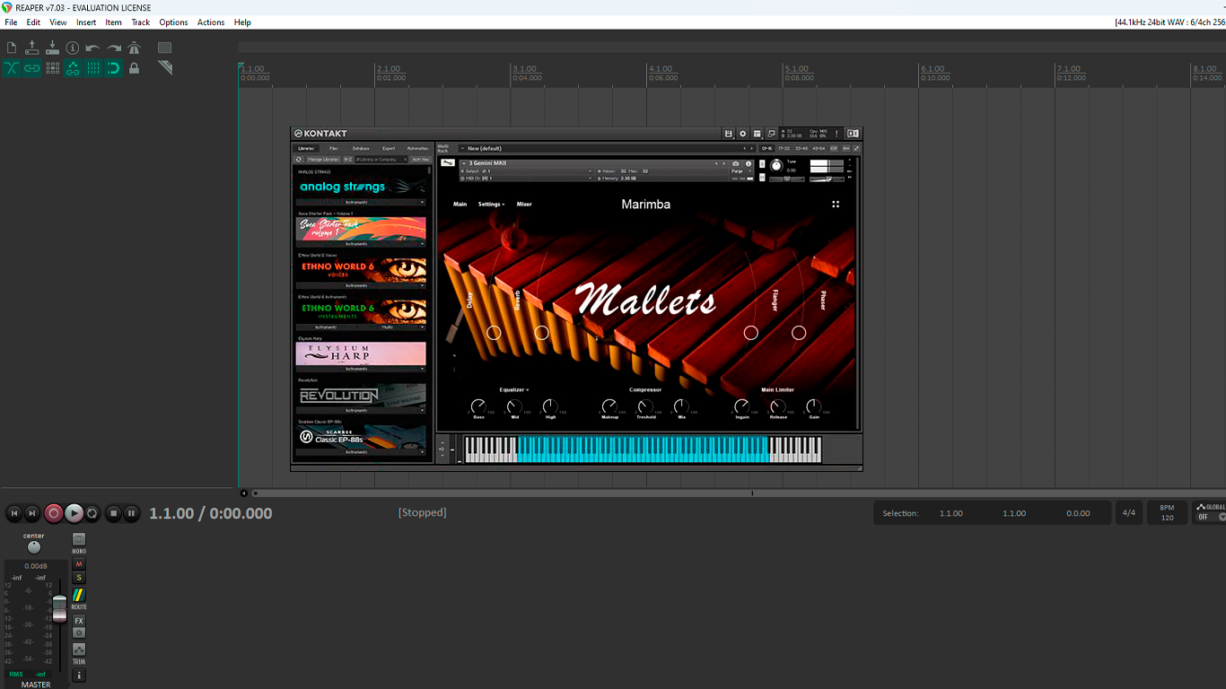Click the master Route button
Screen dimensions: 1226x689
[79, 596]
